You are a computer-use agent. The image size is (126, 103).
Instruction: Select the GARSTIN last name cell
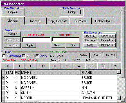tap(51, 88)
